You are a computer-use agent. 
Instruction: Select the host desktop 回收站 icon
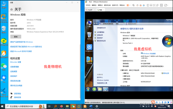coord(4,30)
